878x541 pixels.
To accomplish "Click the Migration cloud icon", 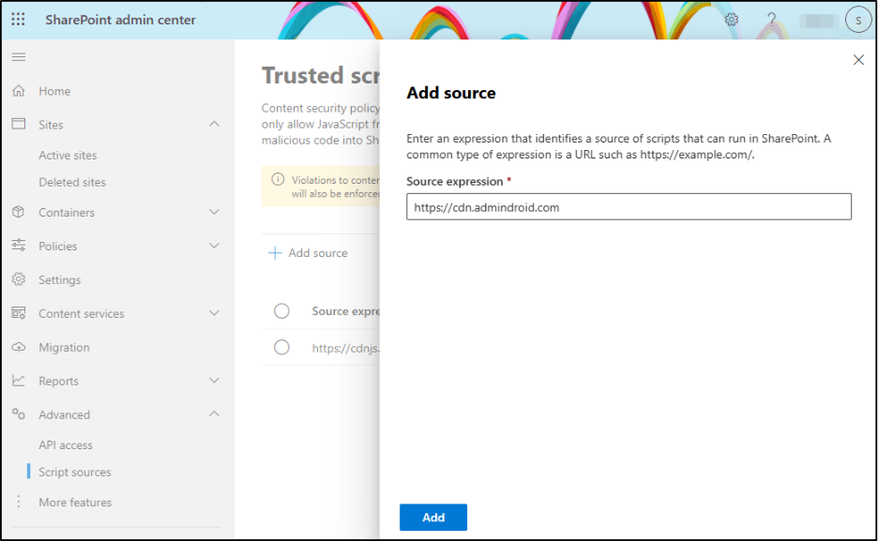I will (18, 347).
